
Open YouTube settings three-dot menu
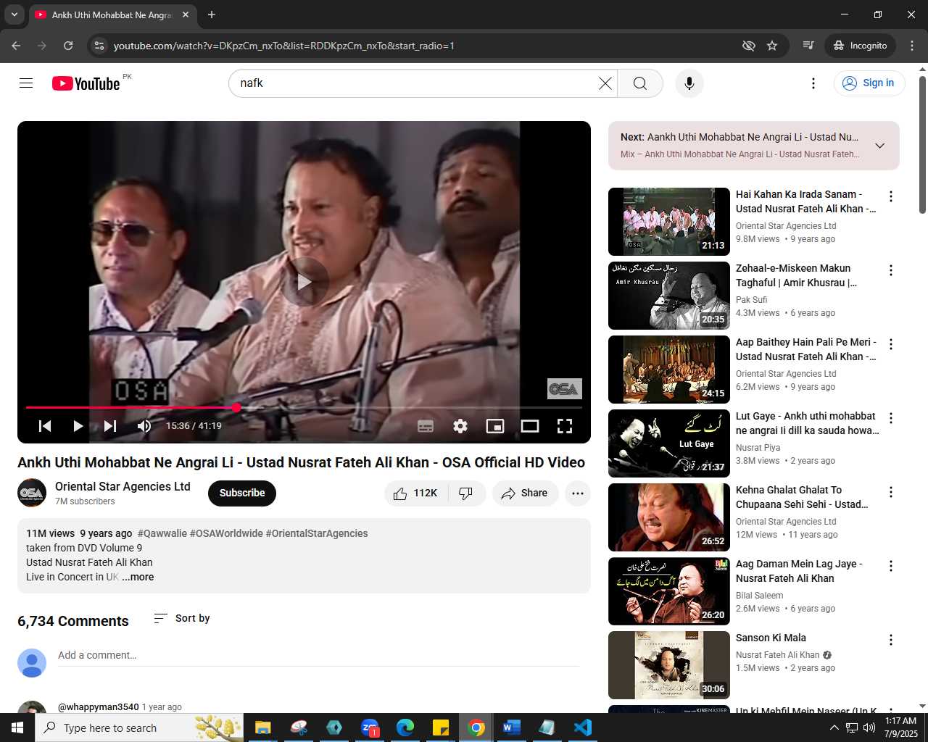[x=813, y=83]
